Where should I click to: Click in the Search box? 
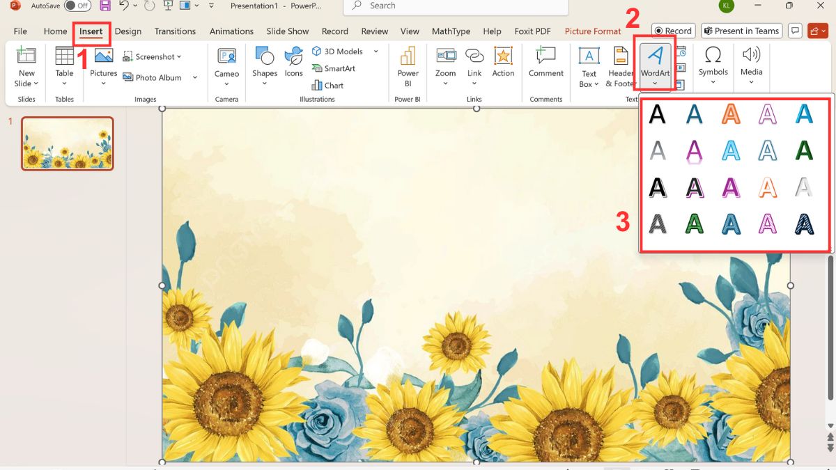(x=456, y=6)
